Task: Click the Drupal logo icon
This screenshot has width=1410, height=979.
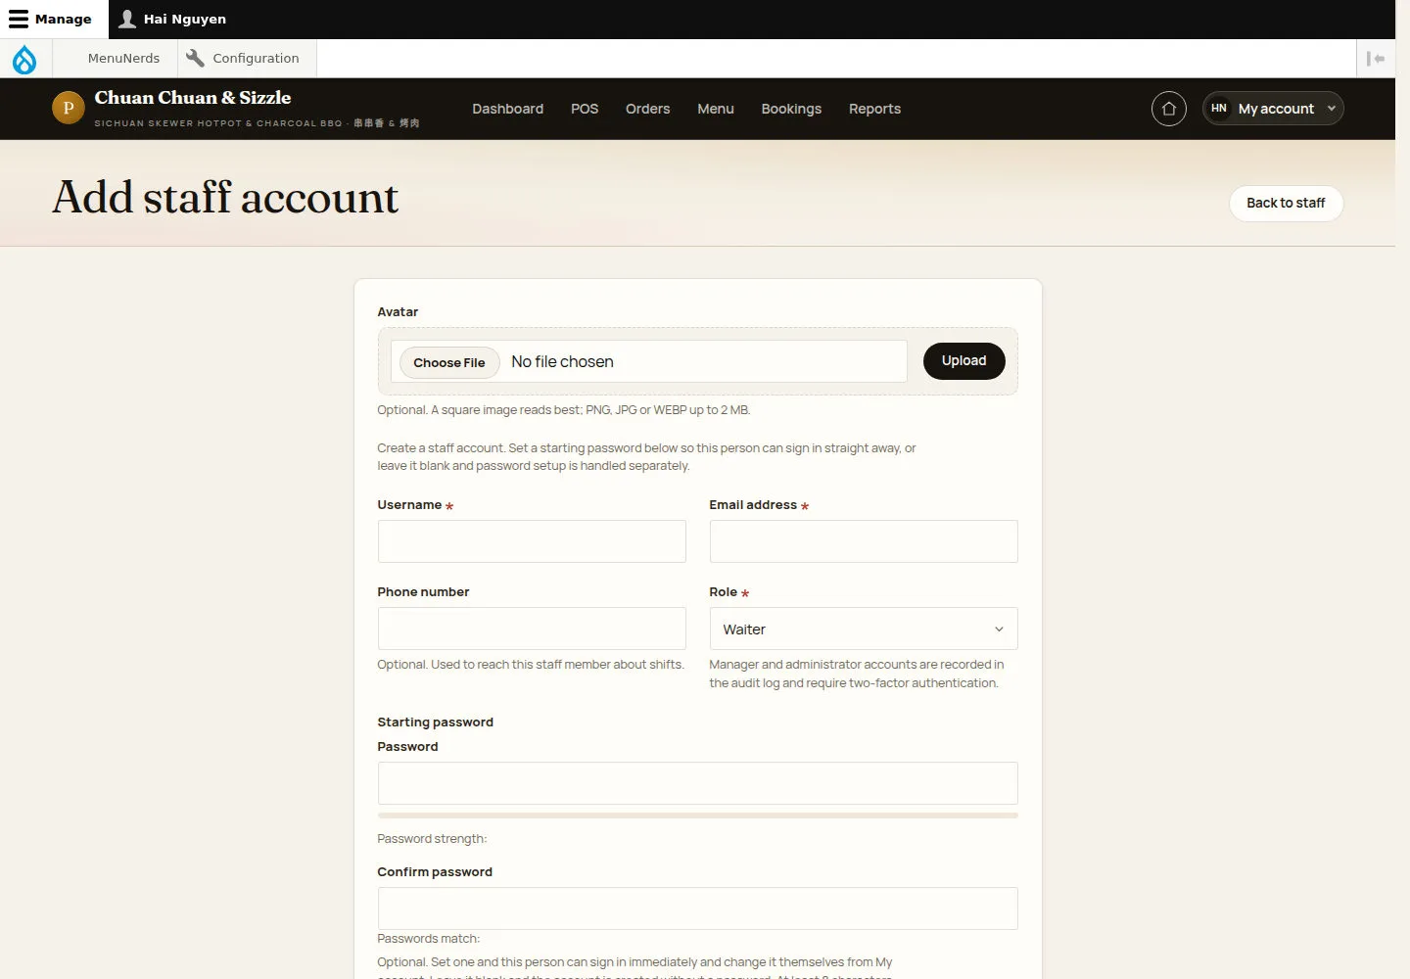Action: pos(24,59)
